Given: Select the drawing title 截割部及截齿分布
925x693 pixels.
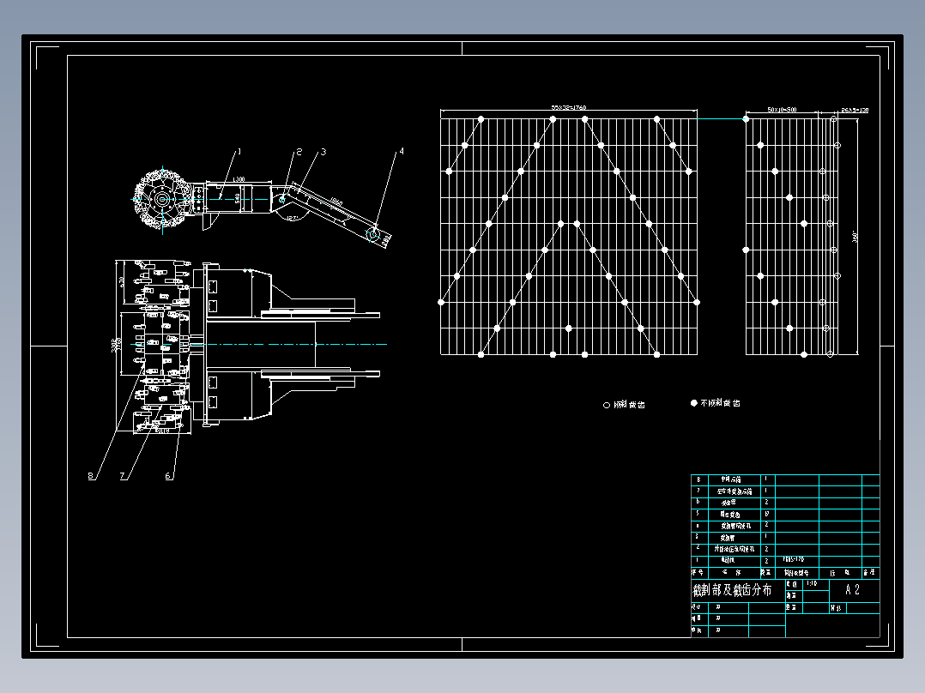Looking at the screenshot, I should click(732, 590).
